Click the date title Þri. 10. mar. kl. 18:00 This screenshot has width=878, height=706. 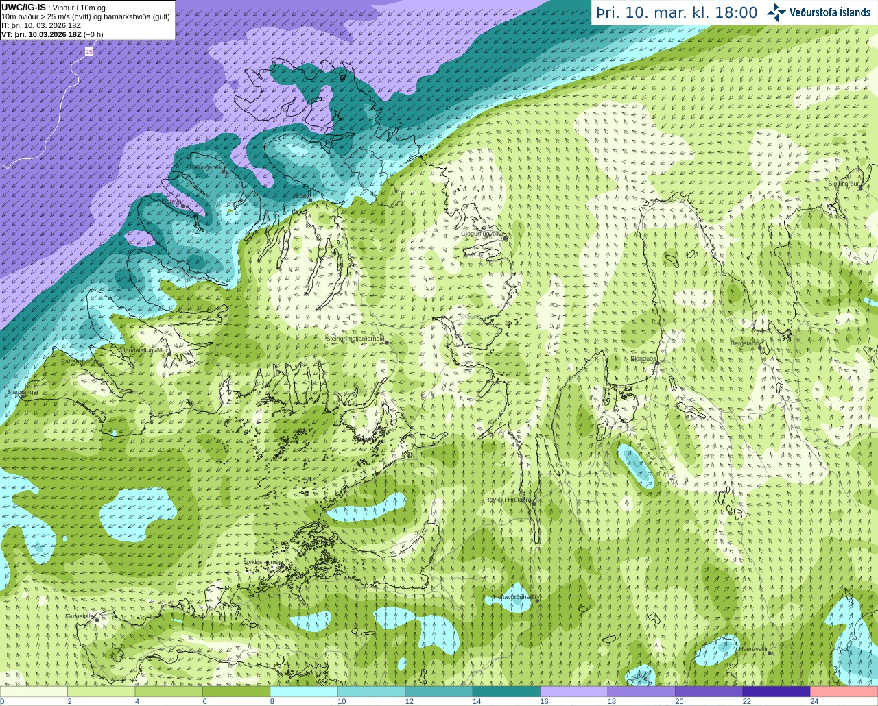[677, 12]
